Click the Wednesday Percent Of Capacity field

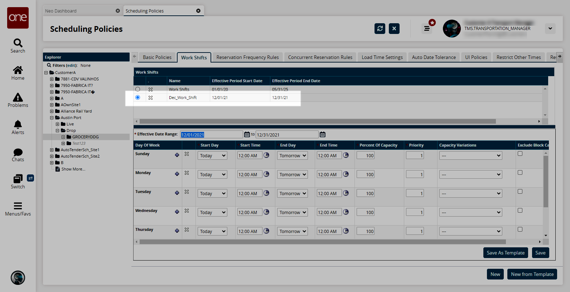(x=366, y=212)
